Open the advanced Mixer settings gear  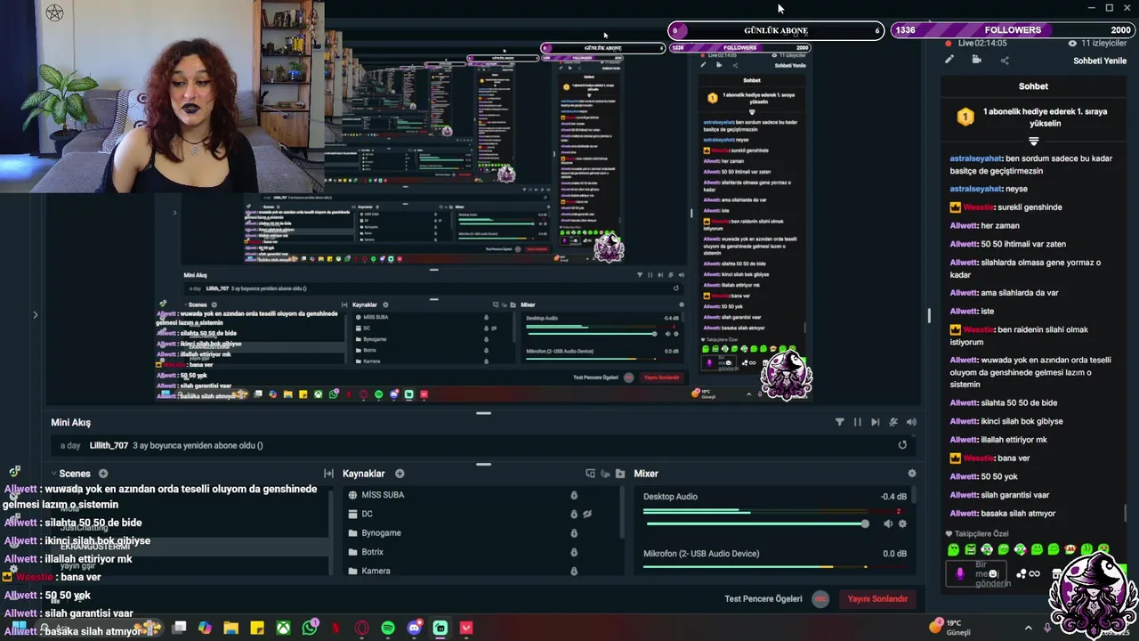click(911, 474)
